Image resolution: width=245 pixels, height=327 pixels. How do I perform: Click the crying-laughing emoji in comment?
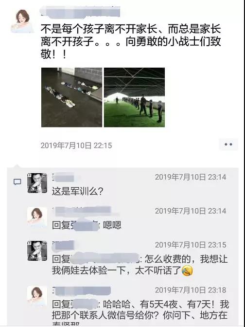click(x=187, y=271)
